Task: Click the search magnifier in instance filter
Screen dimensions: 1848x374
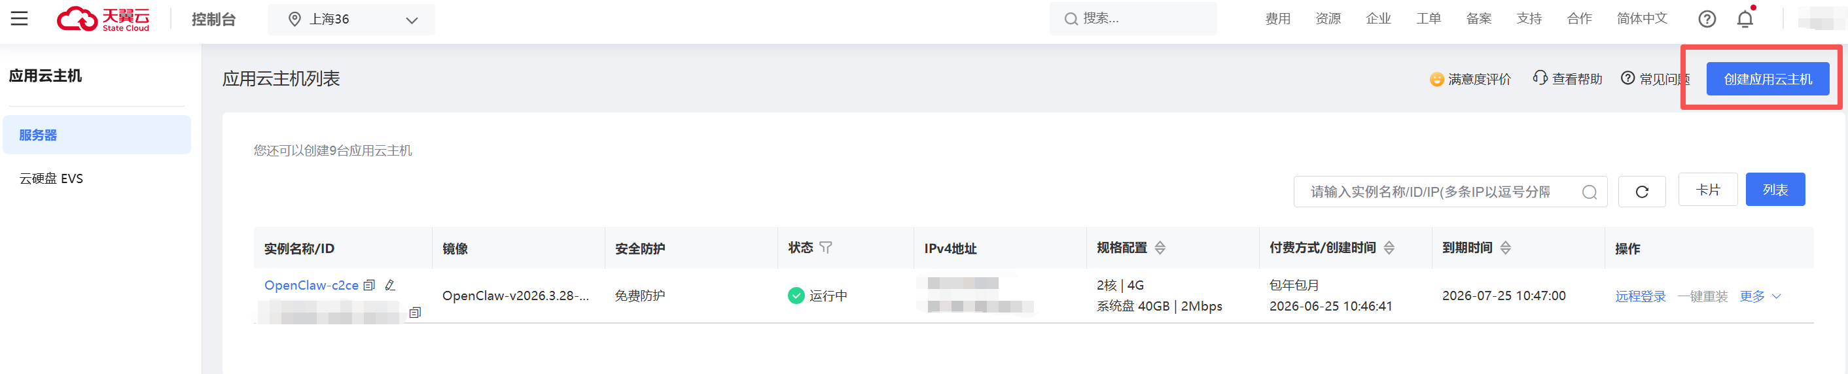Action: tap(1589, 192)
